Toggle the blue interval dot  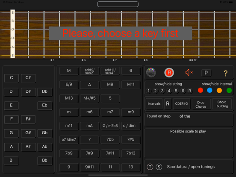point(209,90)
